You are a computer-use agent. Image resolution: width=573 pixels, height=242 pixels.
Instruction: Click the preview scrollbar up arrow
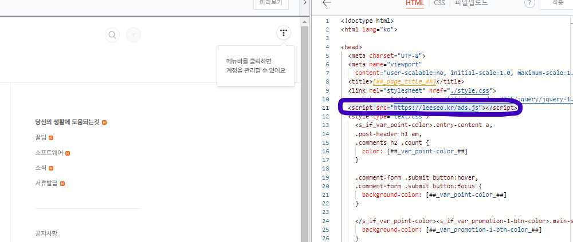pos(303,23)
